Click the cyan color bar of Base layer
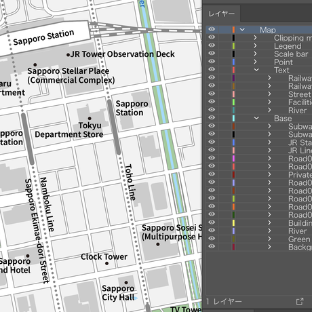The image size is (312, 312). [233, 118]
